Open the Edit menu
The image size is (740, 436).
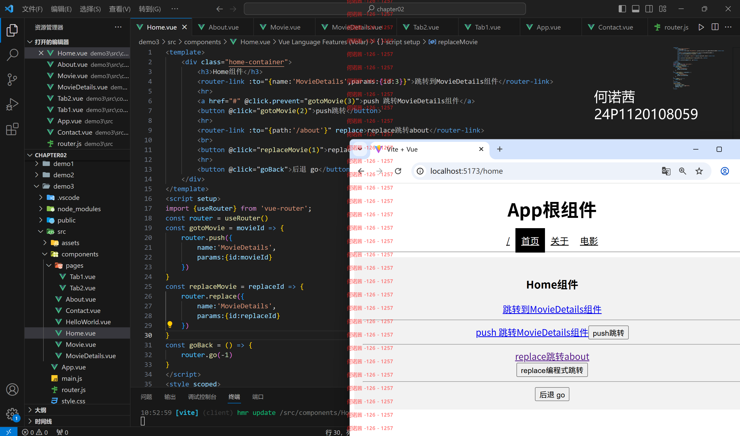(x=61, y=9)
